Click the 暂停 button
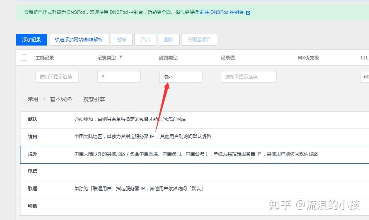The width and height of the screenshot is (369, 220). [x=122, y=40]
